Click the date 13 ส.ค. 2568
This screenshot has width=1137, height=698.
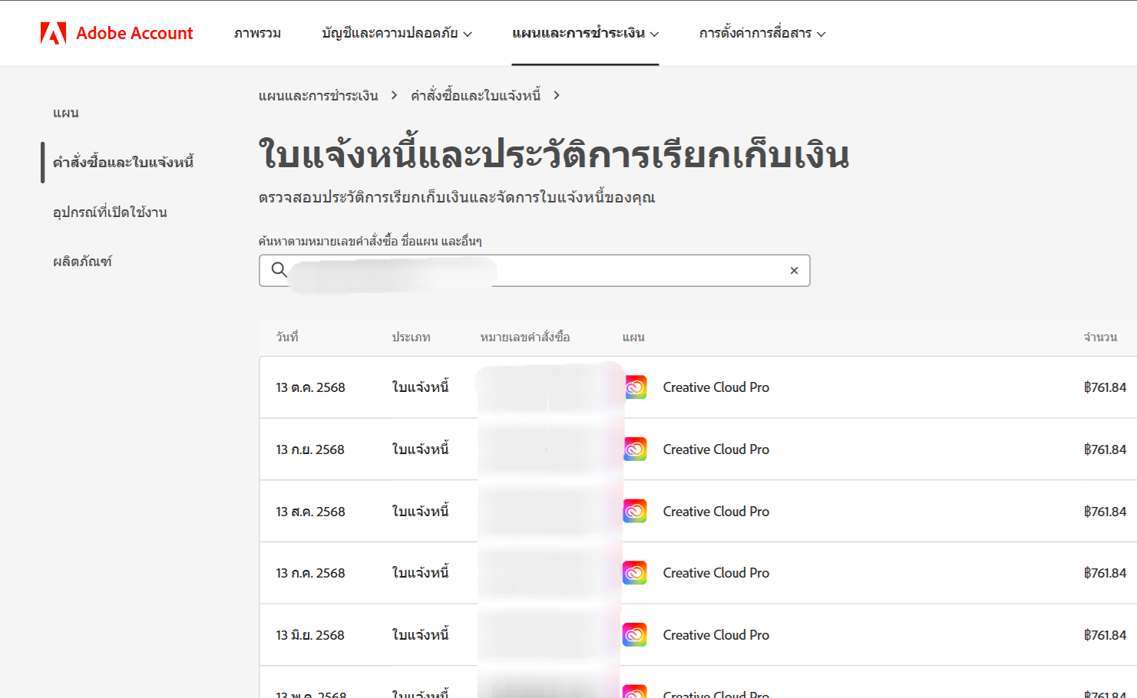point(310,512)
